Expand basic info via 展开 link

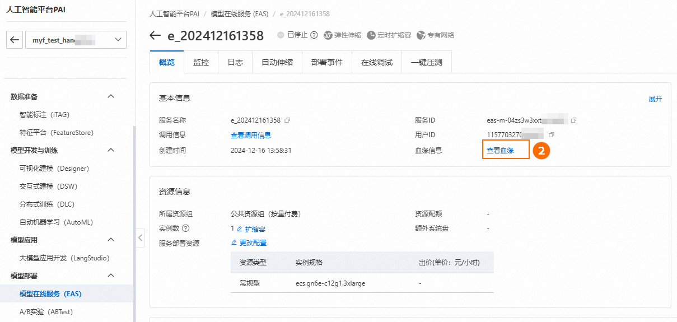coord(655,99)
